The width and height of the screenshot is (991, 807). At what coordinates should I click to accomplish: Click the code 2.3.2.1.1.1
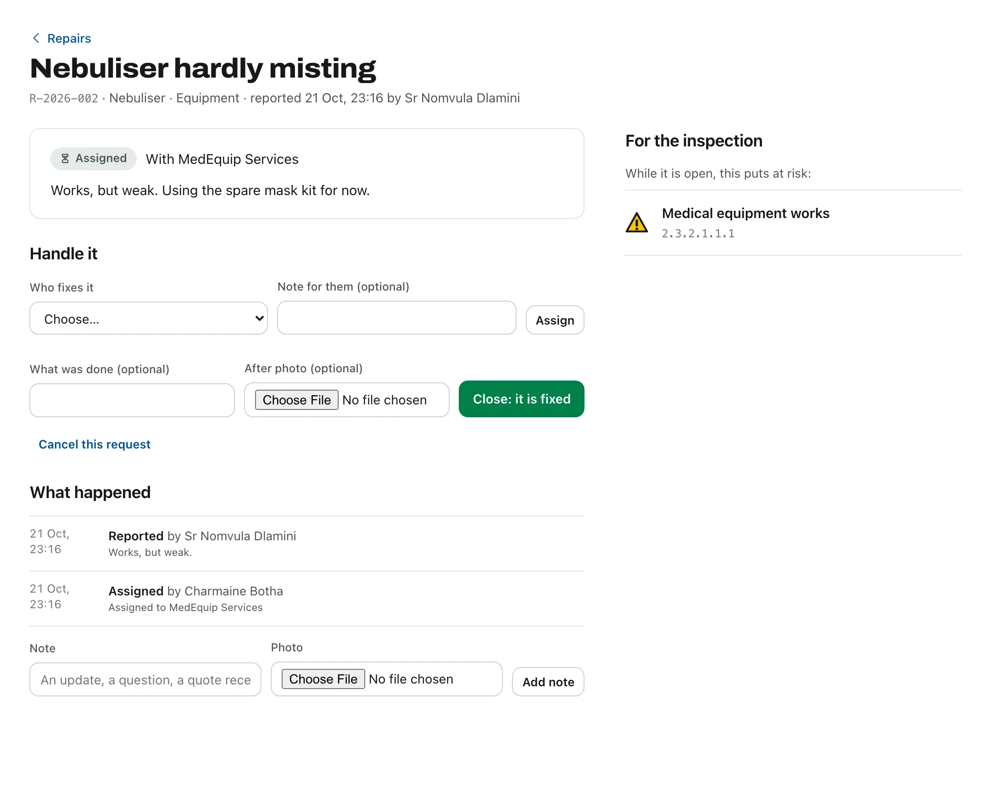click(698, 233)
